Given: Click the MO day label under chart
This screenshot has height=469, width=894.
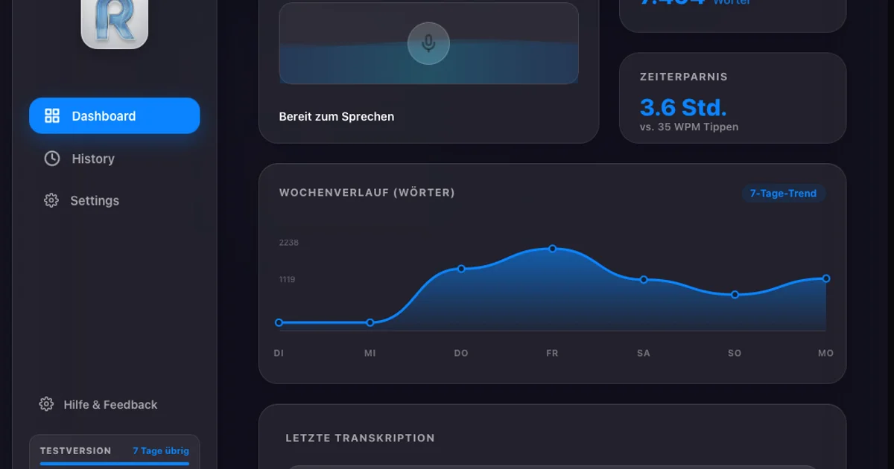Looking at the screenshot, I should (825, 353).
